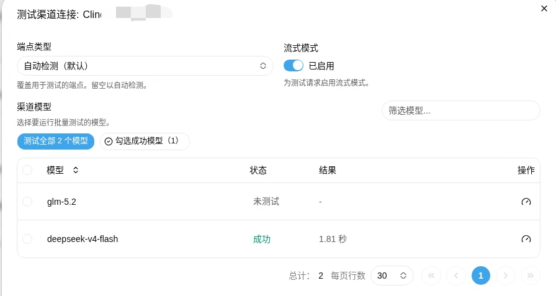Click the endpoint dropdown chevron arrows
Screen dimensions: 556x296
coord(262,66)
